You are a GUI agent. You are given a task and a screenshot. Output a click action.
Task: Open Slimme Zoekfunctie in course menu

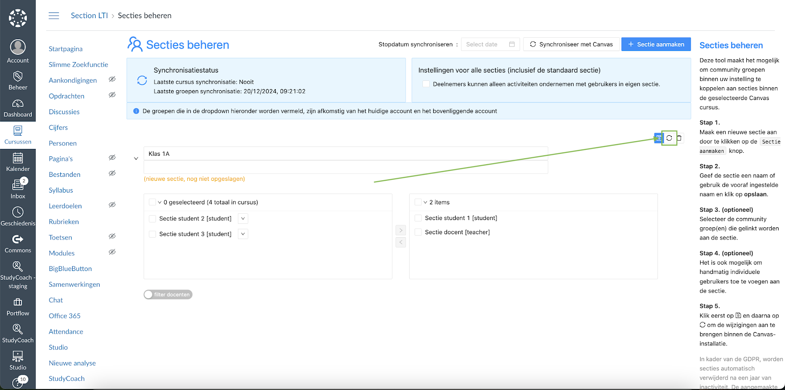click(x=78, y=65)
